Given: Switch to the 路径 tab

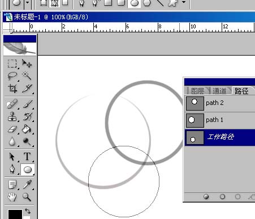Looking at the screenshot, I should 241,91.
